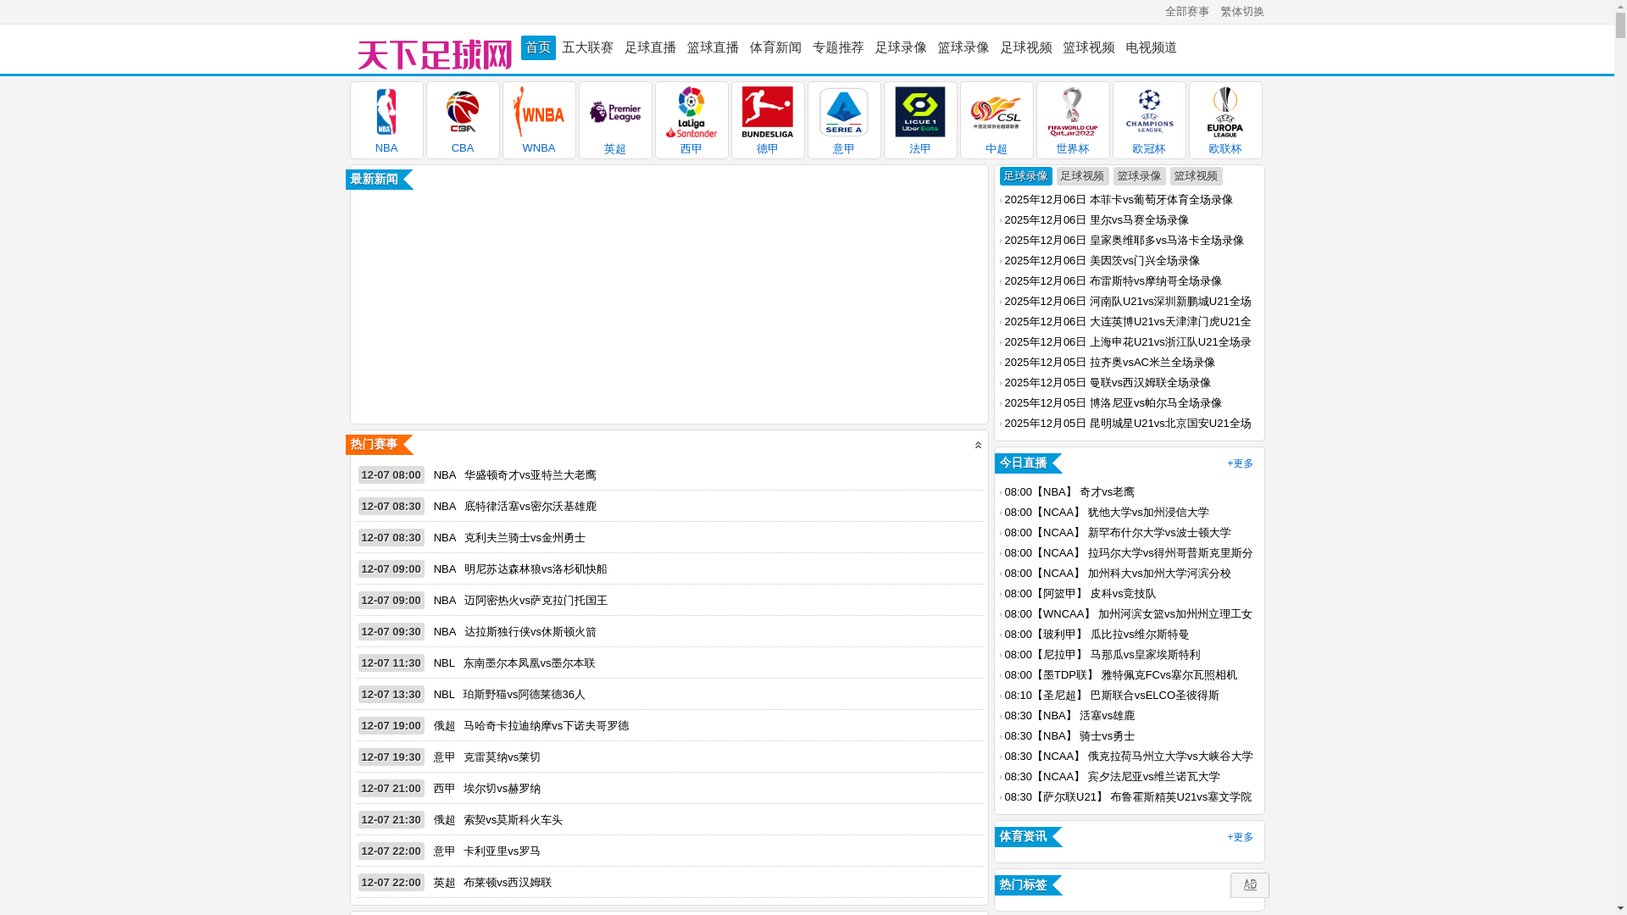Open 埃尔切vs赫罗纳 match

coord(502,789)
